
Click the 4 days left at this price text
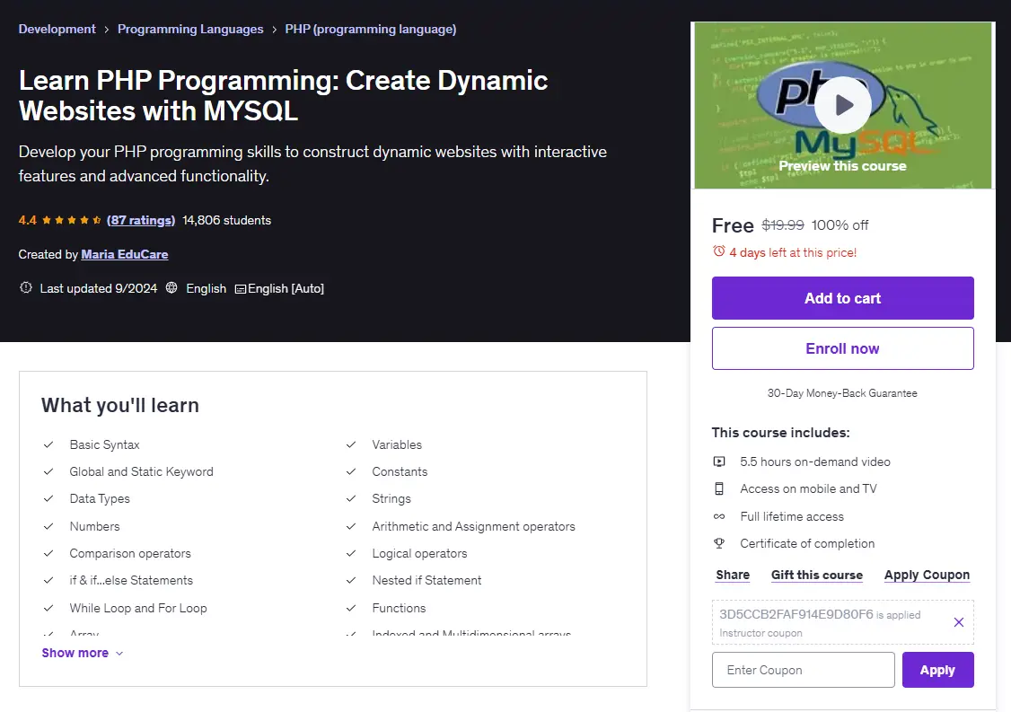point(793,252)
